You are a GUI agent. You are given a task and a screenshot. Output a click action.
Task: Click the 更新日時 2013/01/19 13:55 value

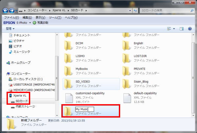[x=73, y=121]
